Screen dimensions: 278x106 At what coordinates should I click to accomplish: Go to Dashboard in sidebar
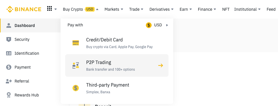[30, 25]
